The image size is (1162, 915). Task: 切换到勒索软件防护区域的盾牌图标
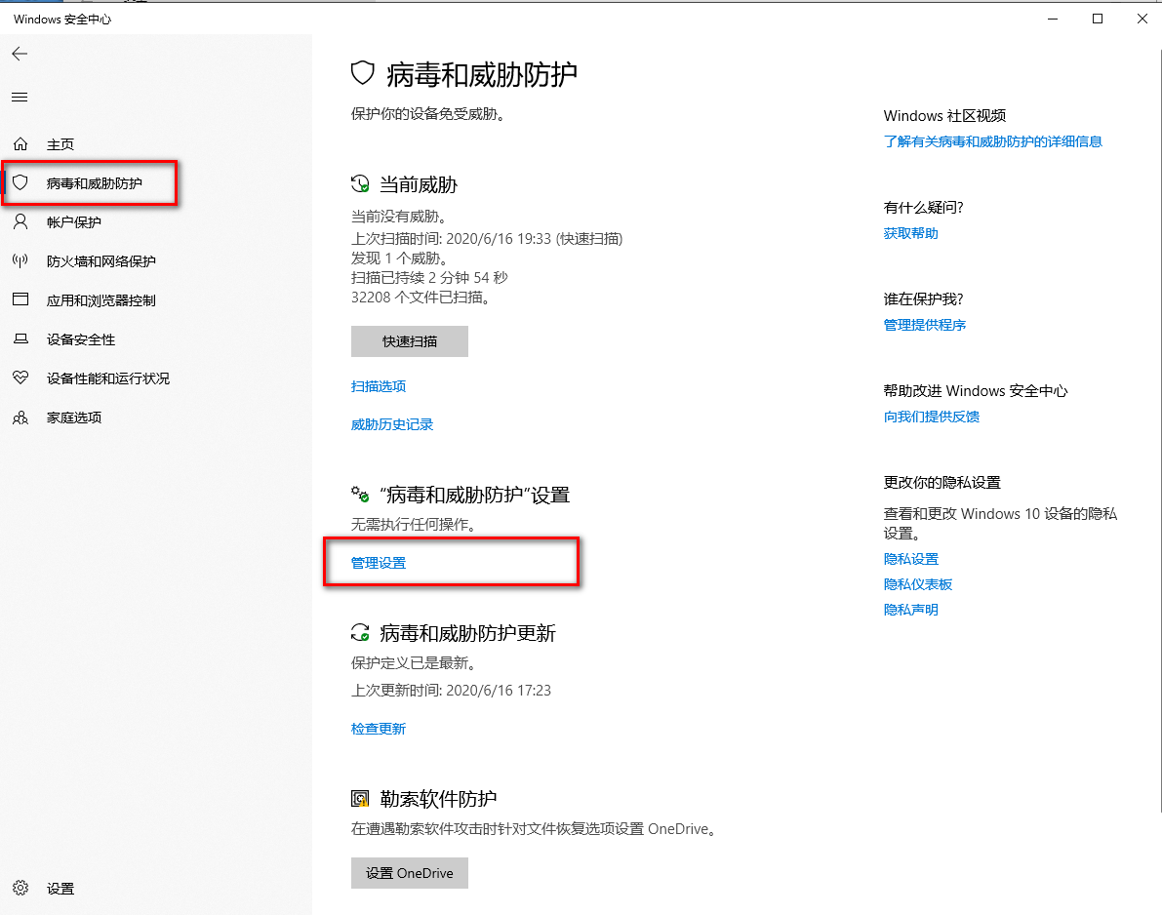click(359, 798)
